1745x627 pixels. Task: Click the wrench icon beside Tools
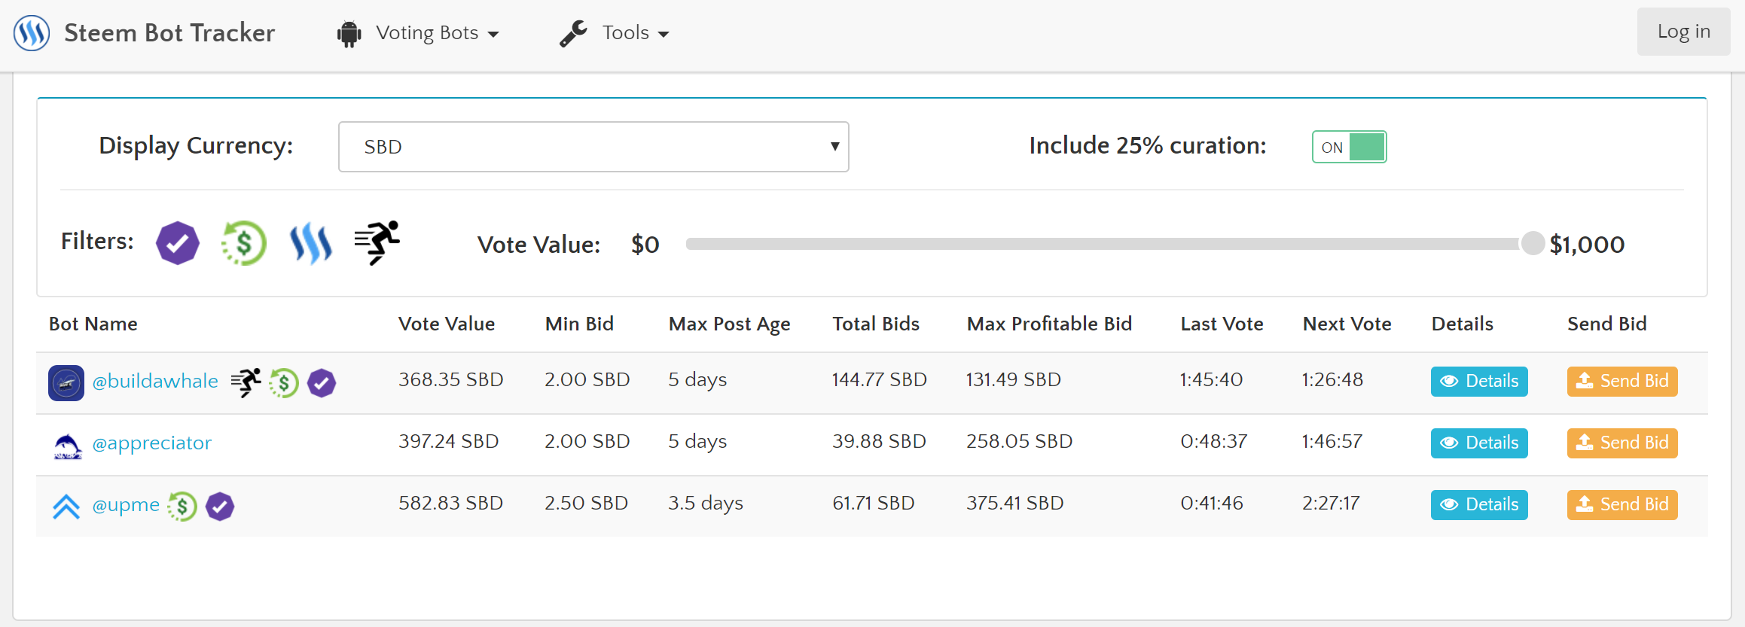click(574, 34)
